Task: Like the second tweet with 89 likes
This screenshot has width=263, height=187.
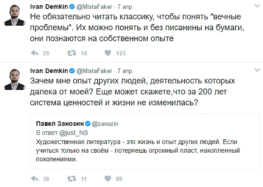Action: coord(107,178)
